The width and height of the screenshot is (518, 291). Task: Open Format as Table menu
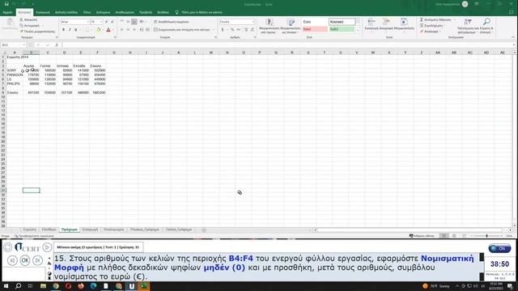click(291, 26)
